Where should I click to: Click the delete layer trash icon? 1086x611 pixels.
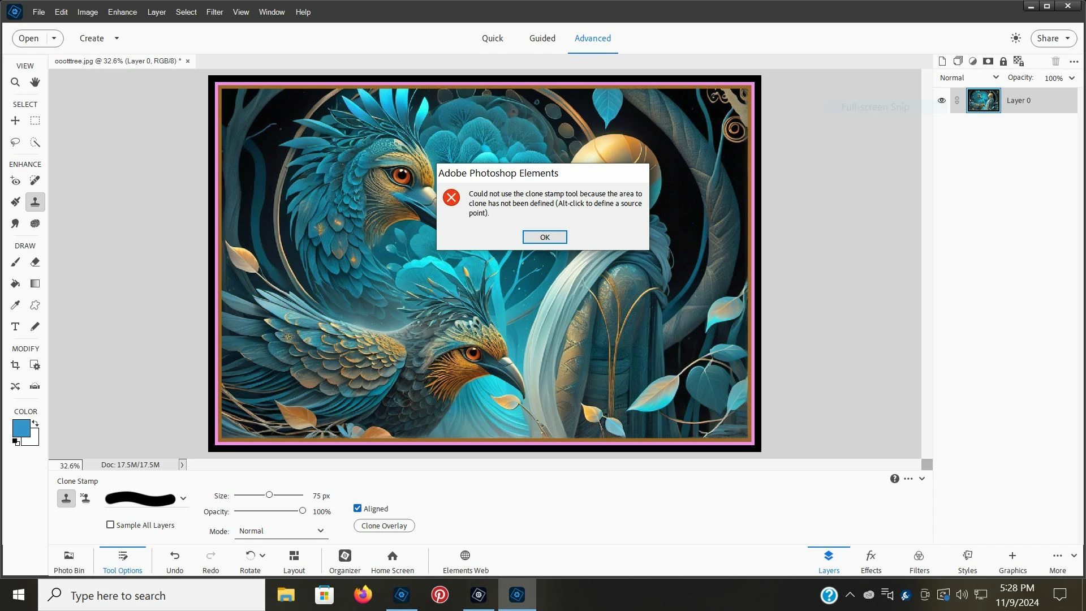(x=1055, y=61)
